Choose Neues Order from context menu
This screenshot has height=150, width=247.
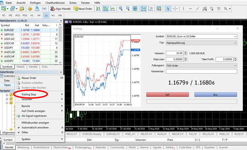[40, 78]
